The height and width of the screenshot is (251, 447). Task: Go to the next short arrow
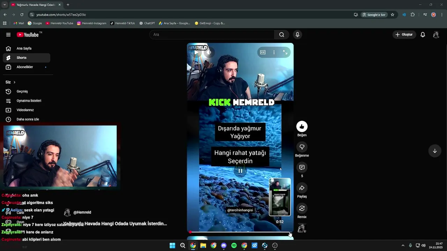[435, 151]
